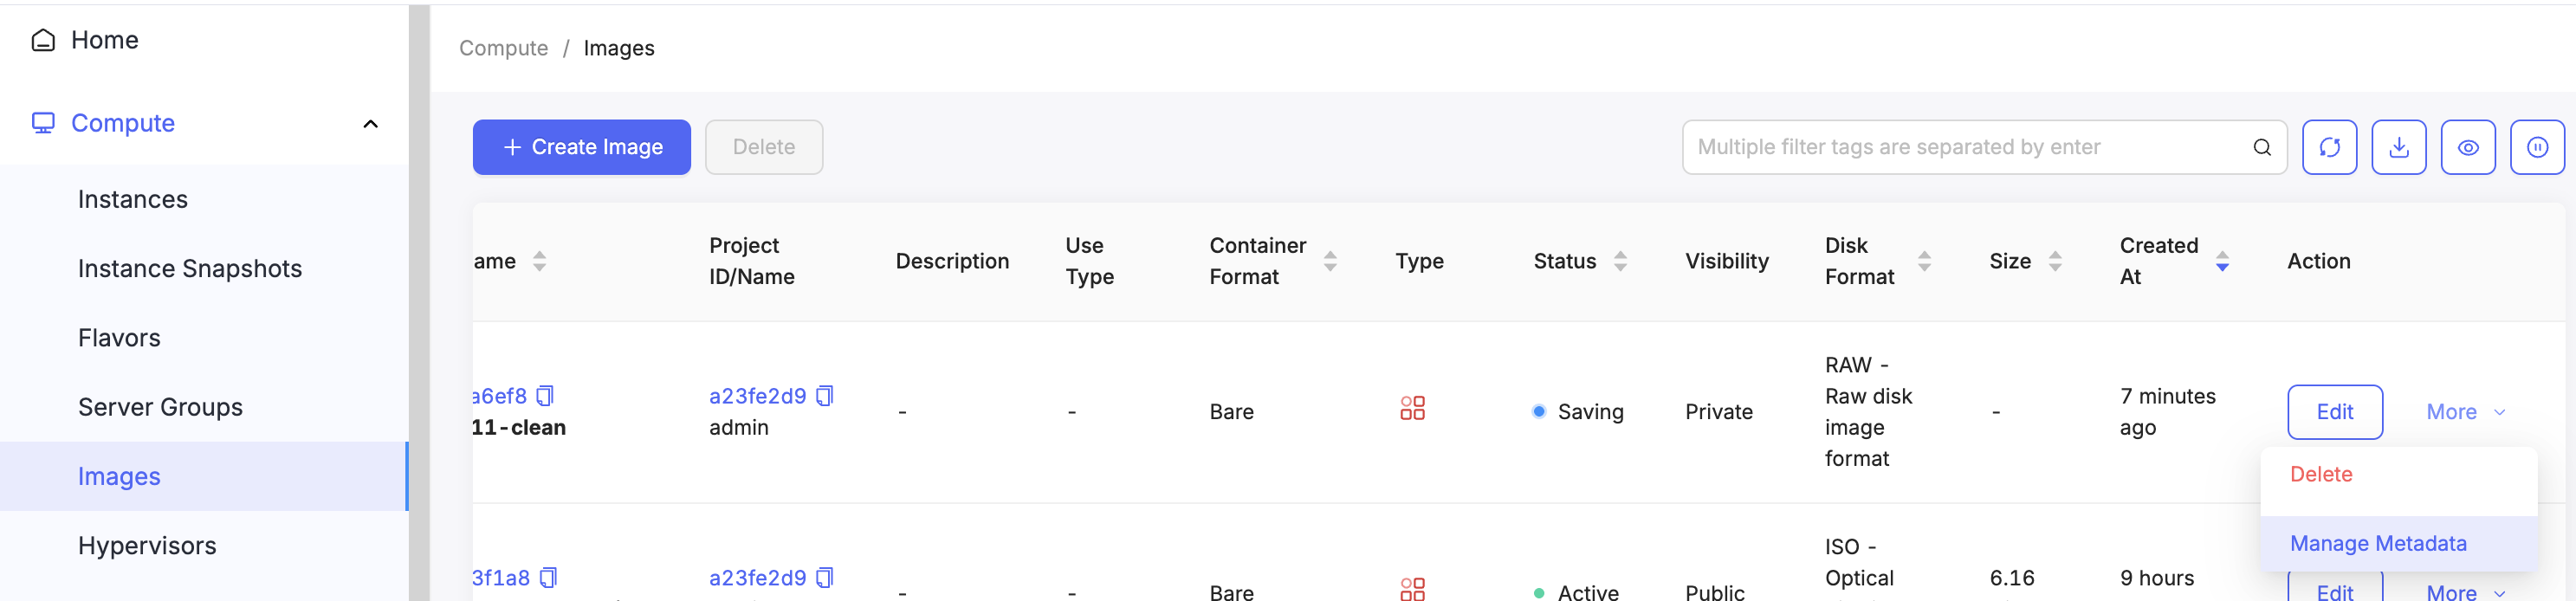Viewport: 2576px width, 601px height.
Task: Edit the 11-clean image
Action: [x=2334, y=412]
